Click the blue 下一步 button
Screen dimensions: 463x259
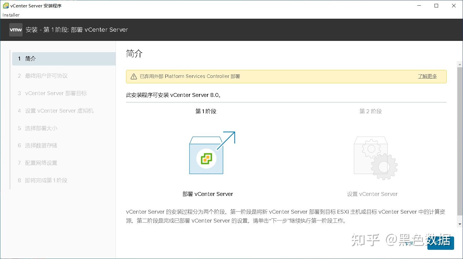point(441,243)
